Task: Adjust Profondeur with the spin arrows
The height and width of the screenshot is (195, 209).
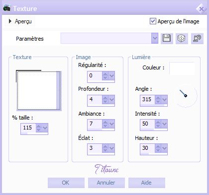Action: (x=105, y=100)
